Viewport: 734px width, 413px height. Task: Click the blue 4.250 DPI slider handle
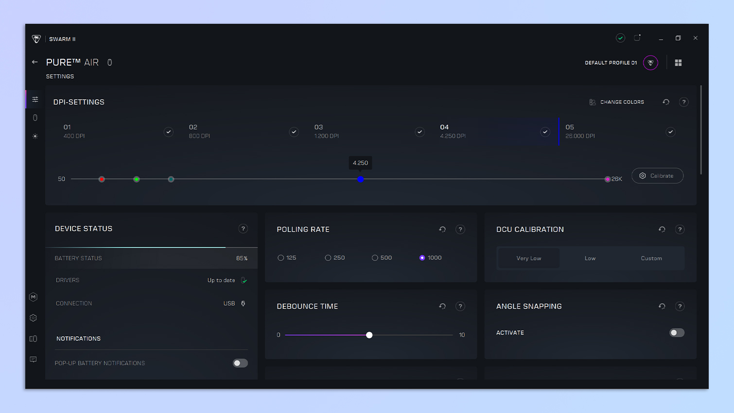(360, 179)
